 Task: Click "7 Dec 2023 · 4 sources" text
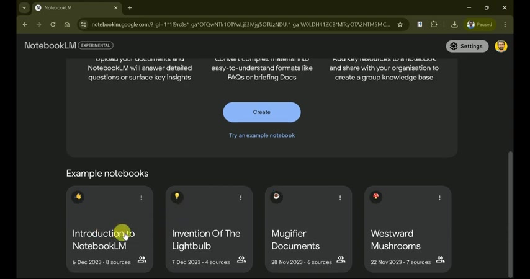201,262
